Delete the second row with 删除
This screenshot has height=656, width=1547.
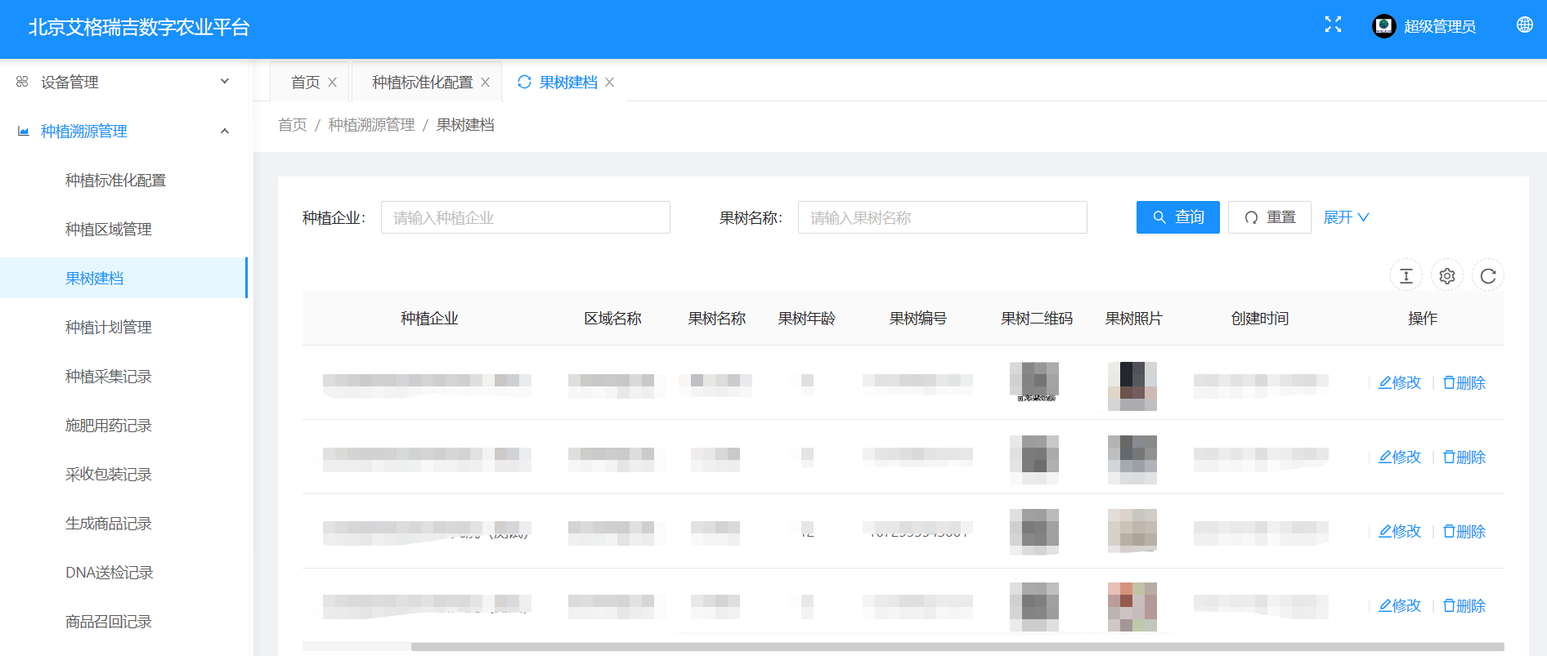tap(1464, 457)
